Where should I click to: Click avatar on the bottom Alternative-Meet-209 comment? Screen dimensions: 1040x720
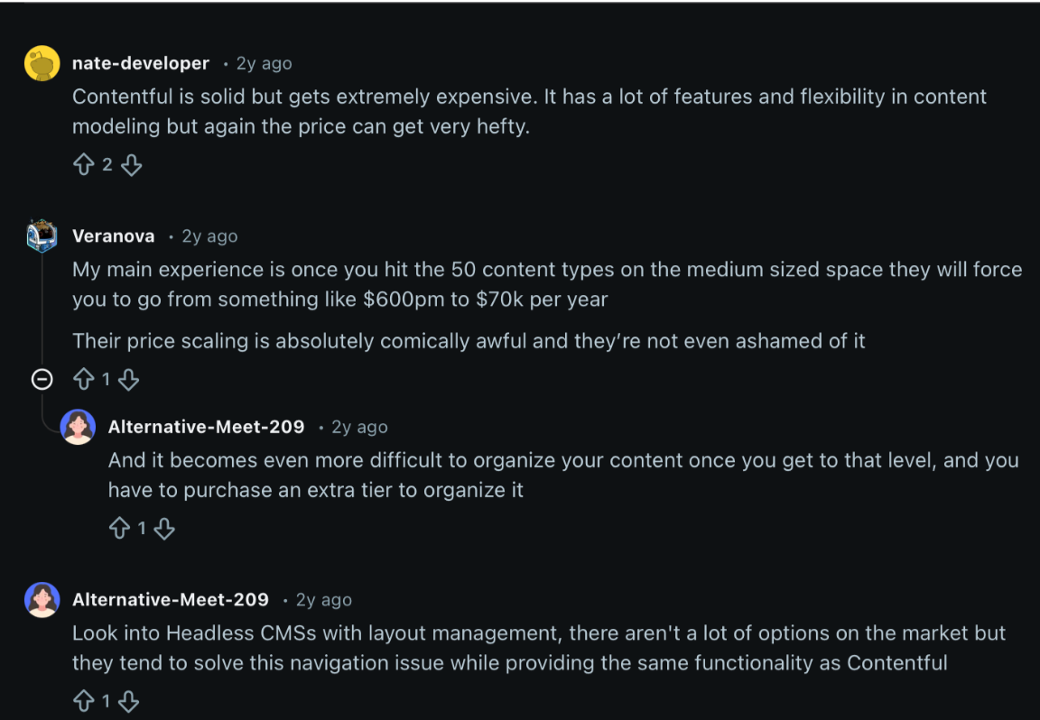tap(42, 600)
